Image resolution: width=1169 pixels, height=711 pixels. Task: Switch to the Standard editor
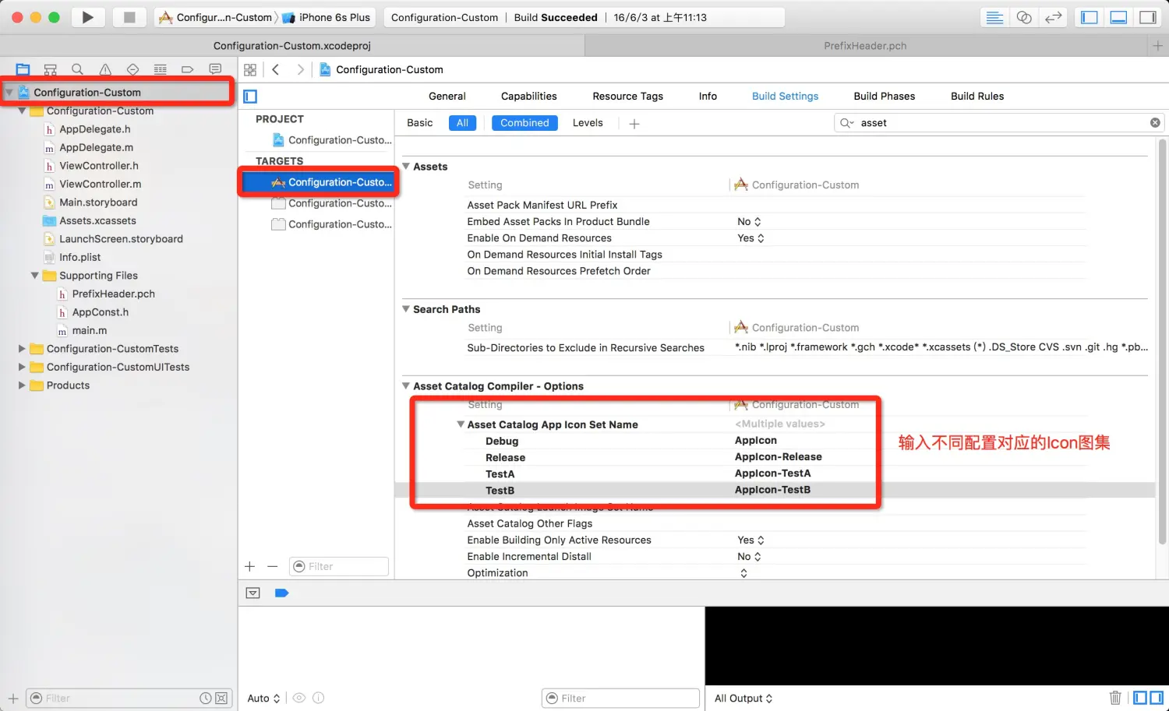994,17
